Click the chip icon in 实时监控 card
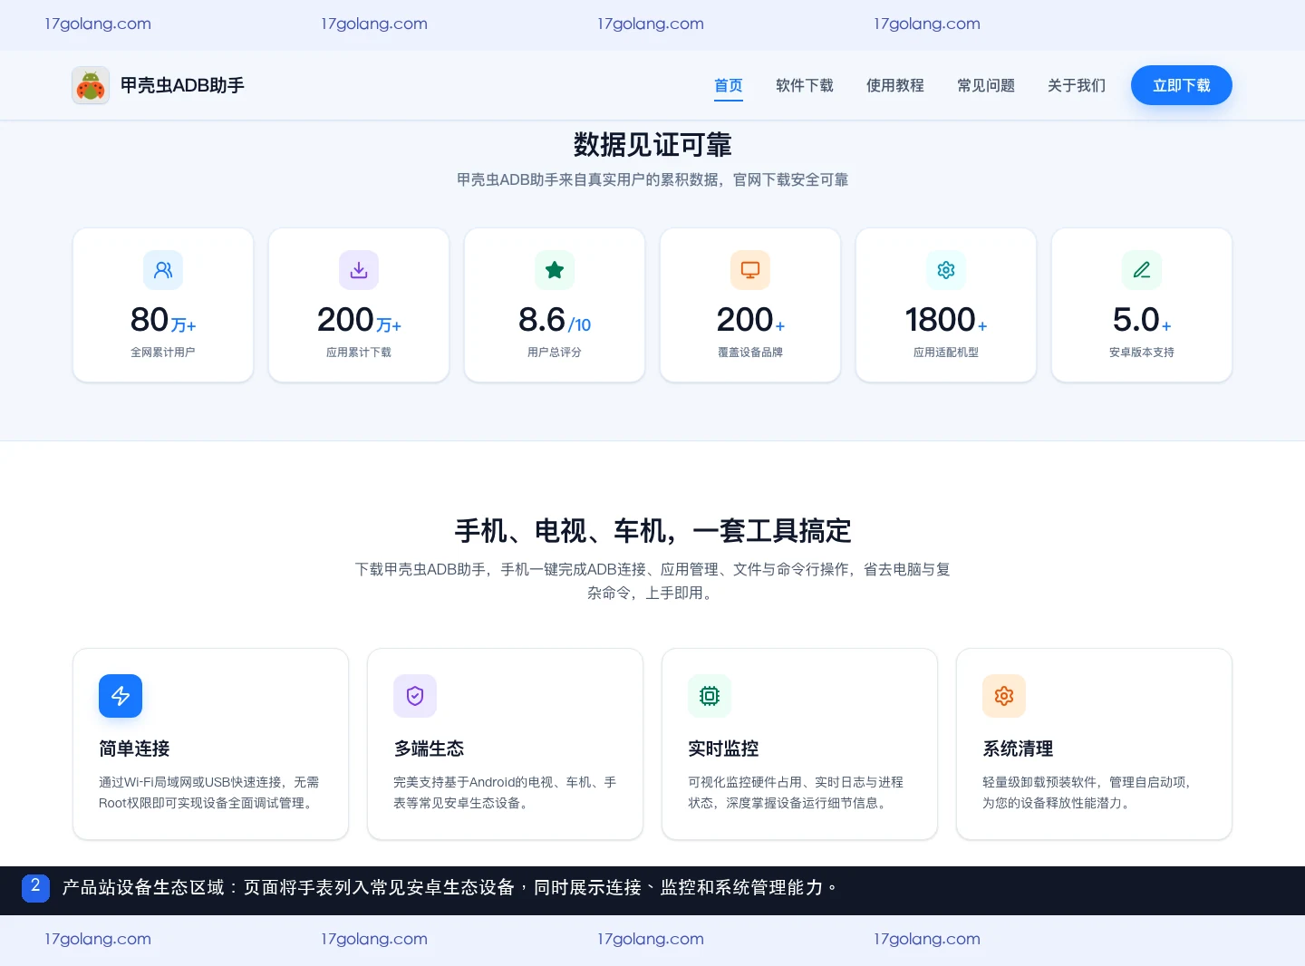This screenshot has height=966, width=1305. pyautogui.click(x=710, y=696)
